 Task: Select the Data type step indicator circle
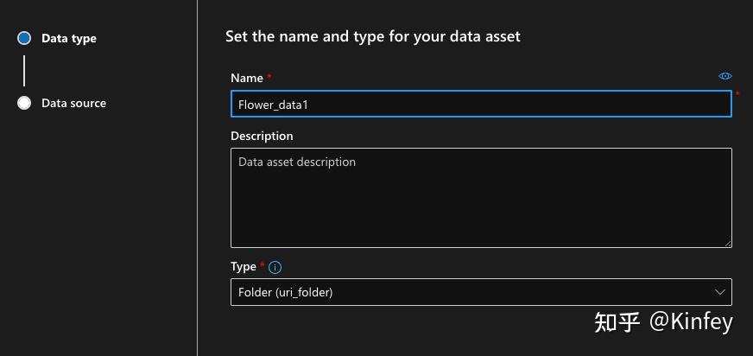coord(24,38)
